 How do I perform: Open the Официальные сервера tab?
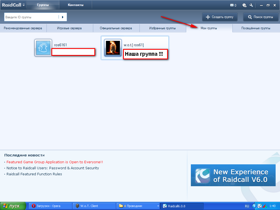116,28
